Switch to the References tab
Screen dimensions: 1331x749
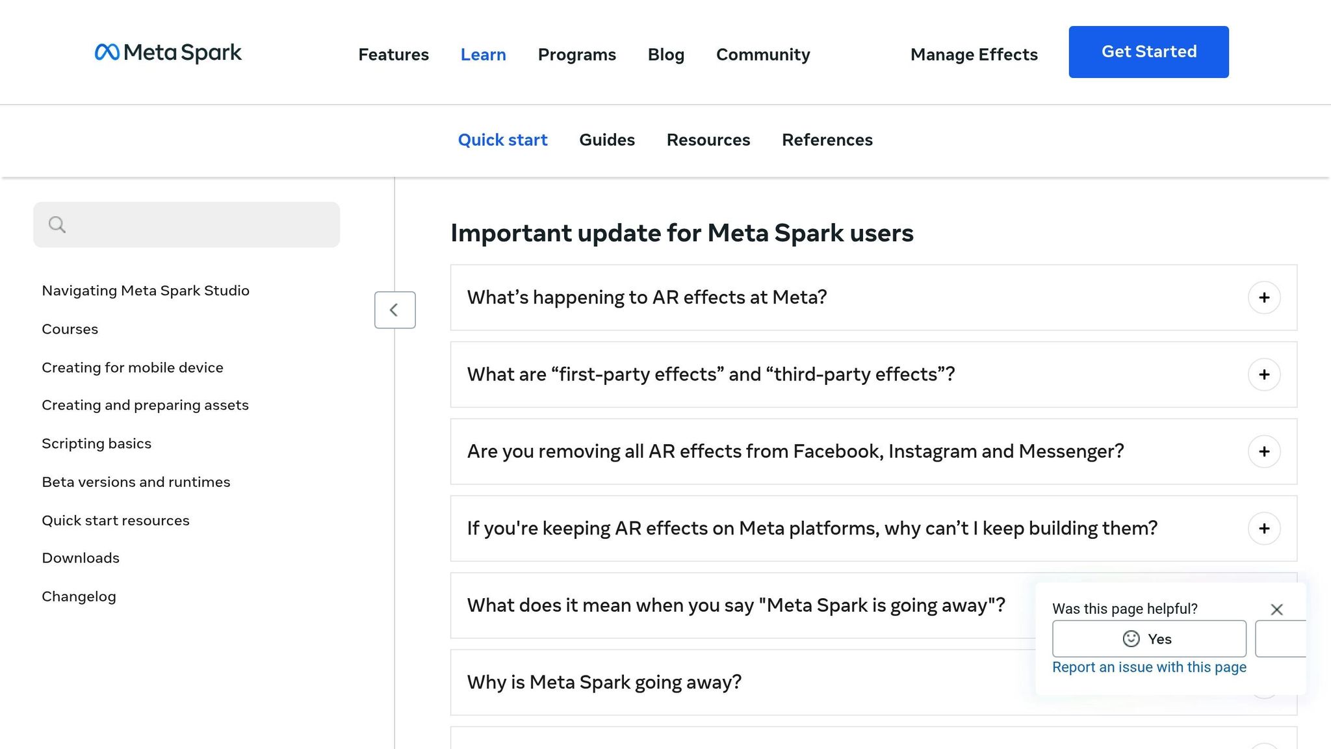(827, 140)
